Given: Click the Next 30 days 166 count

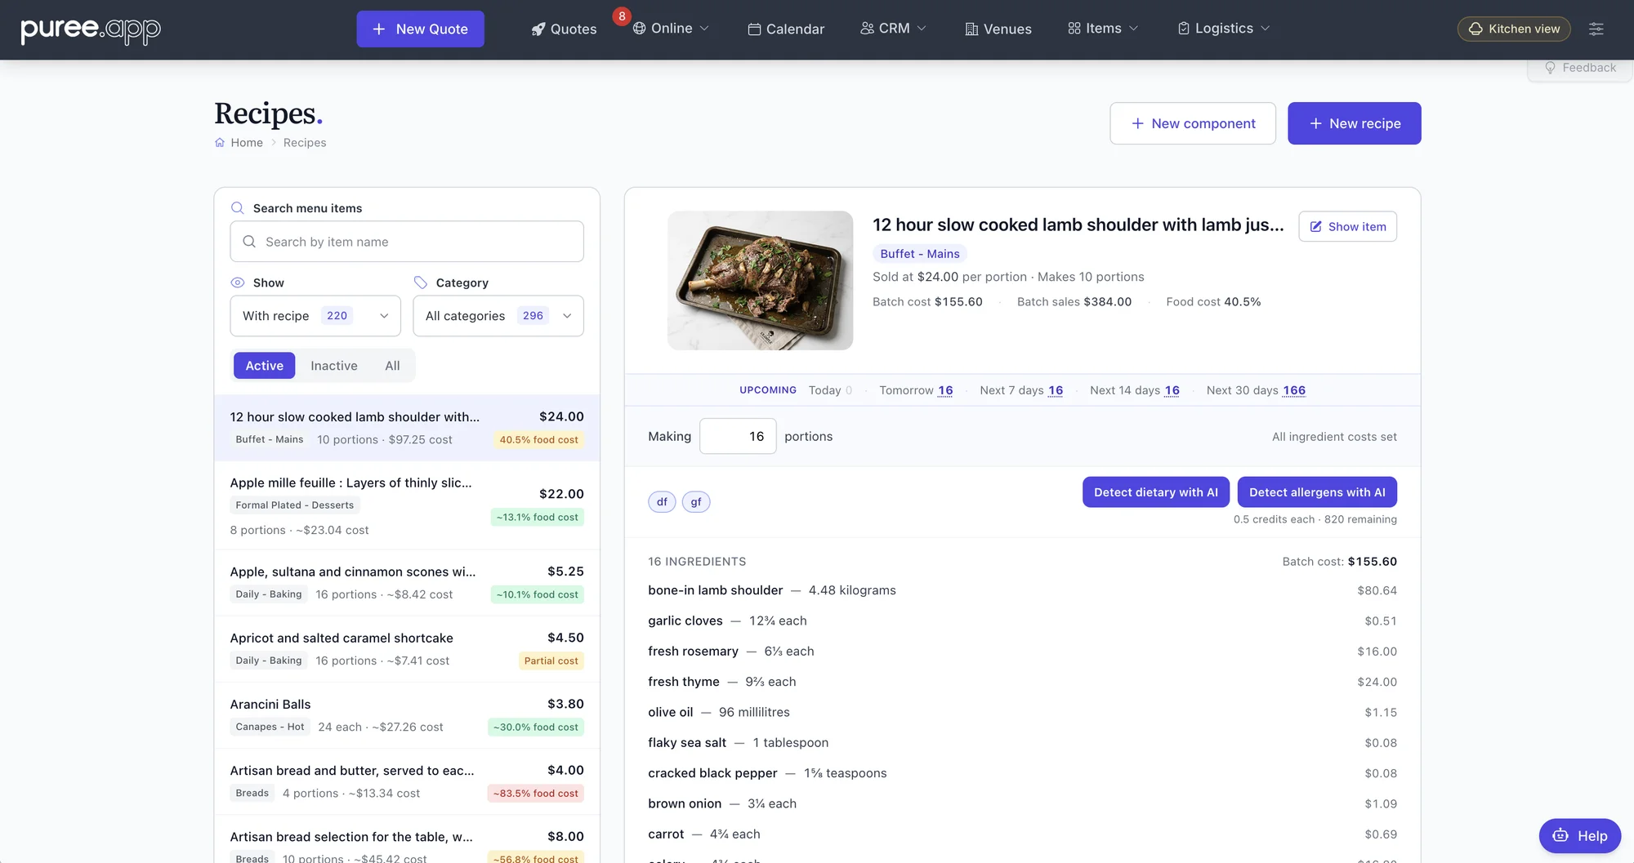Looking at the screenshot, I should [1294, 390].
